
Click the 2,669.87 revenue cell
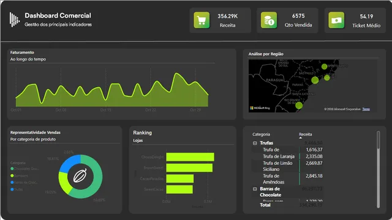click(x=314, y=163)
